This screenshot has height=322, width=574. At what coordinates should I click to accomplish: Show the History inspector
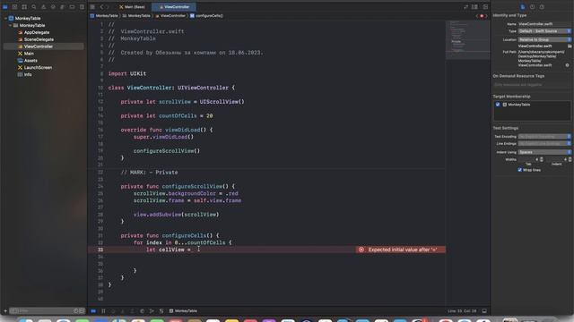532,7
